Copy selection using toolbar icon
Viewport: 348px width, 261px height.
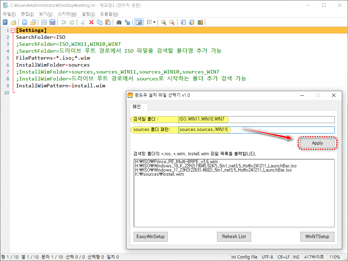click(100, 22)
